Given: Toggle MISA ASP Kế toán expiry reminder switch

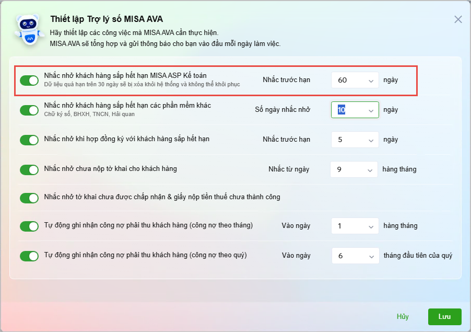Looking at the screenshot, I should [x=29, y=81].
